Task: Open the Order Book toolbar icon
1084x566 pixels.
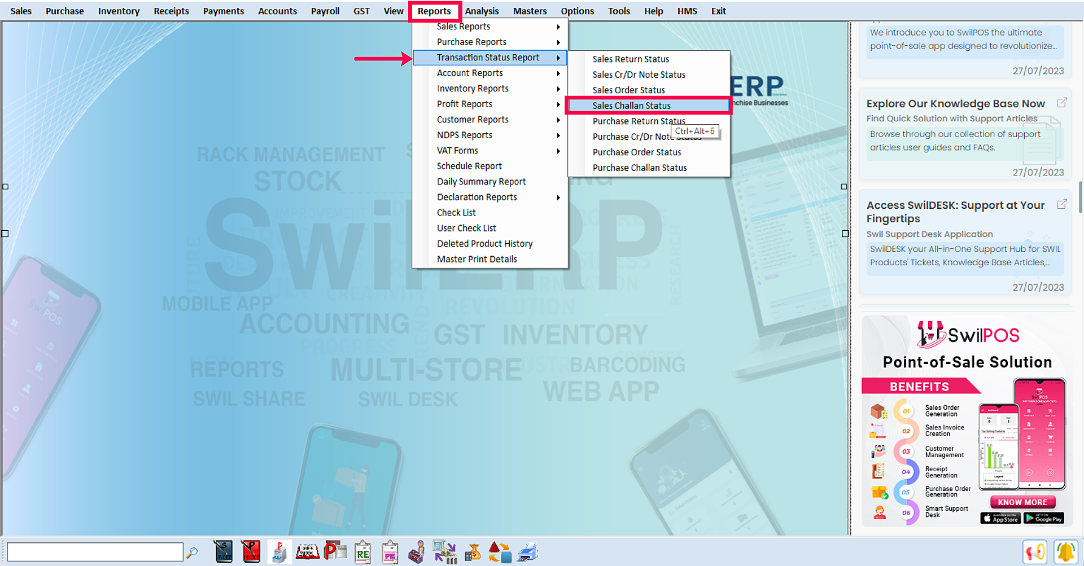Action: [308, 552]
